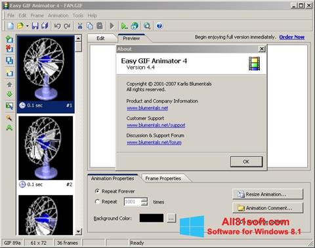
Task: Click the magnifier search toolbar icon
Action: pos(147,26)
